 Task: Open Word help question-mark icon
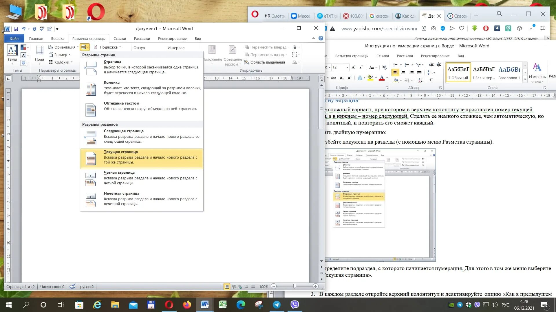coord(321,38)
